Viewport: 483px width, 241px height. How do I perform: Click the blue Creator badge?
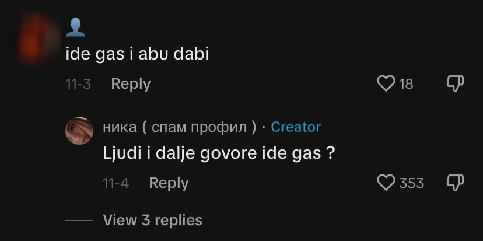click(296, 127)
